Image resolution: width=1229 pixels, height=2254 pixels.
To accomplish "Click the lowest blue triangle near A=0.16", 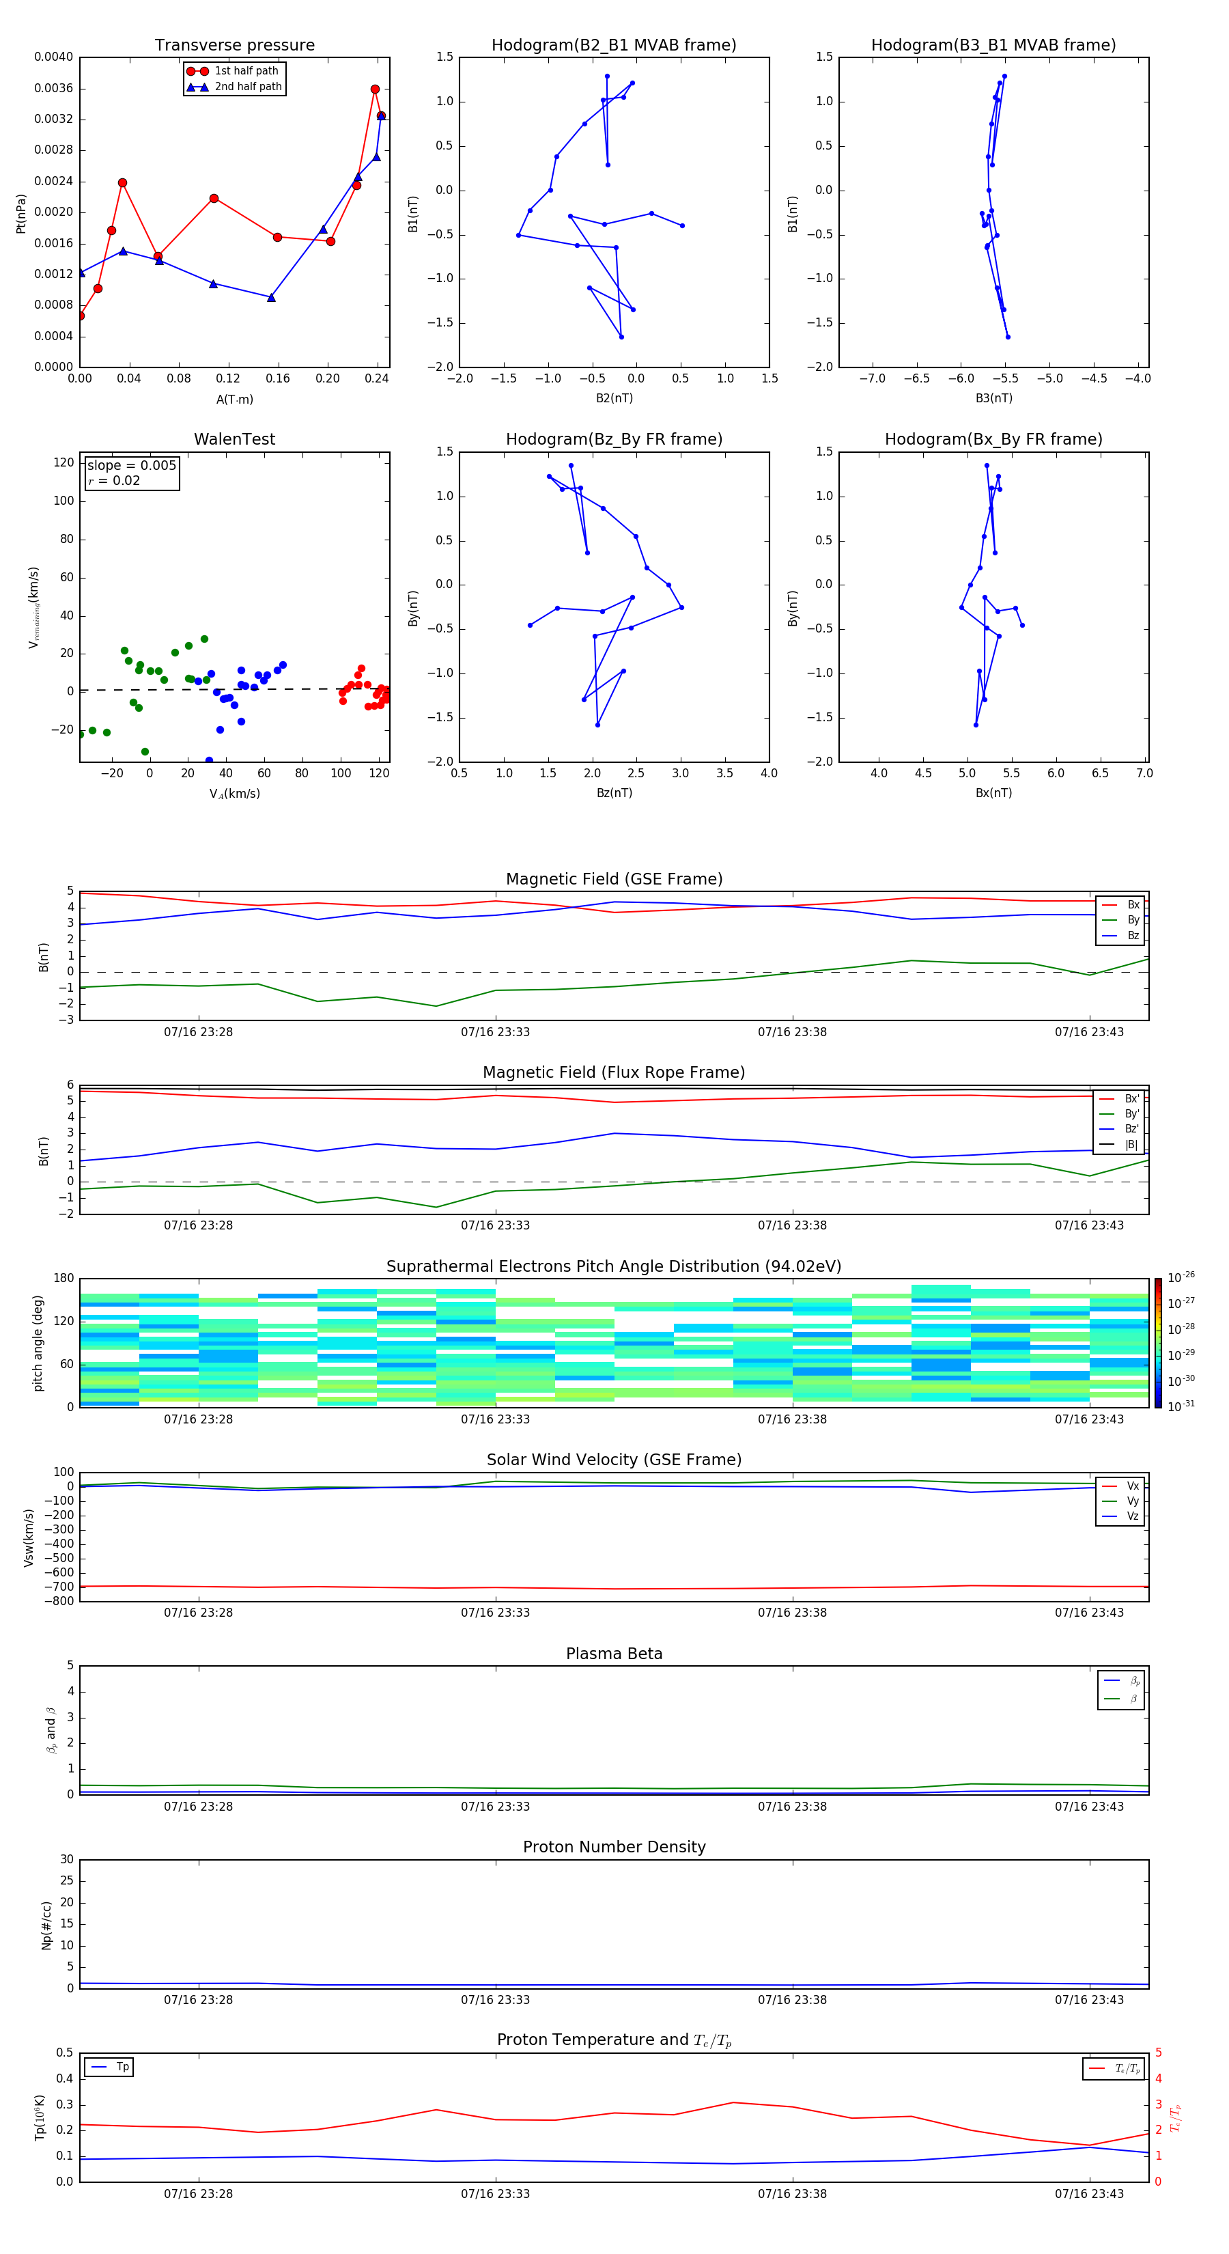I will 271,298.
